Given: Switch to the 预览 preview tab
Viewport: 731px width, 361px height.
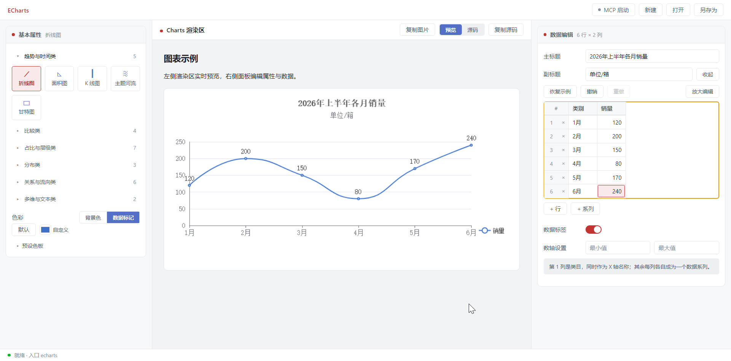Looking at the screenshot, I should click(x=451, y=30).
